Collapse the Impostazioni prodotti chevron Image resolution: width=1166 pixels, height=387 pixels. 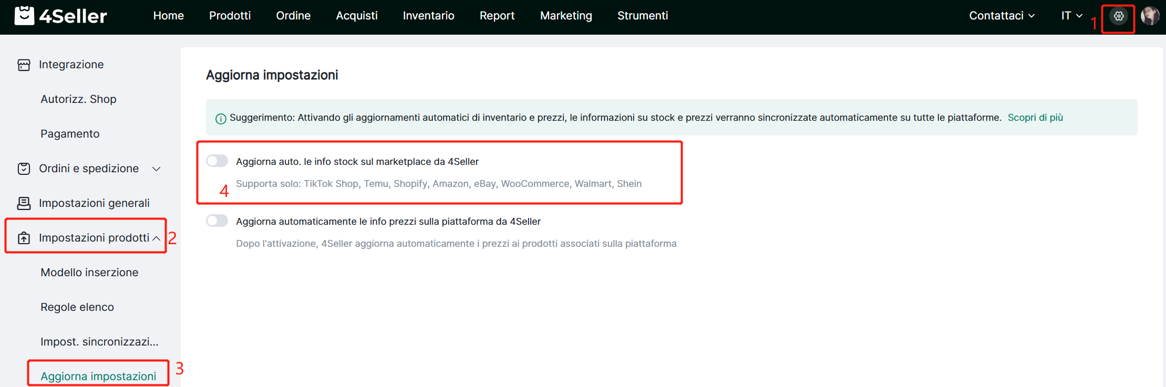tap(156, 238)
